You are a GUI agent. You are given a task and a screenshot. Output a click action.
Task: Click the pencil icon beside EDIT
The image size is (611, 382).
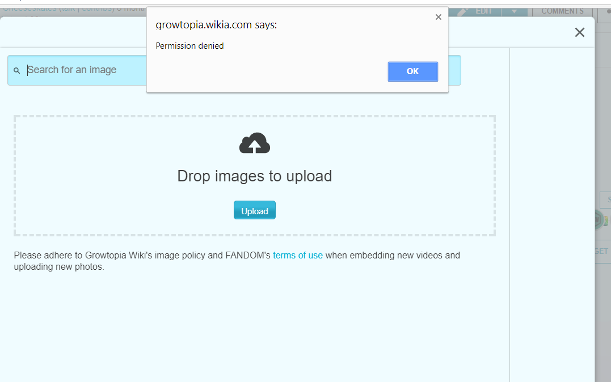[x=463, y=11]
